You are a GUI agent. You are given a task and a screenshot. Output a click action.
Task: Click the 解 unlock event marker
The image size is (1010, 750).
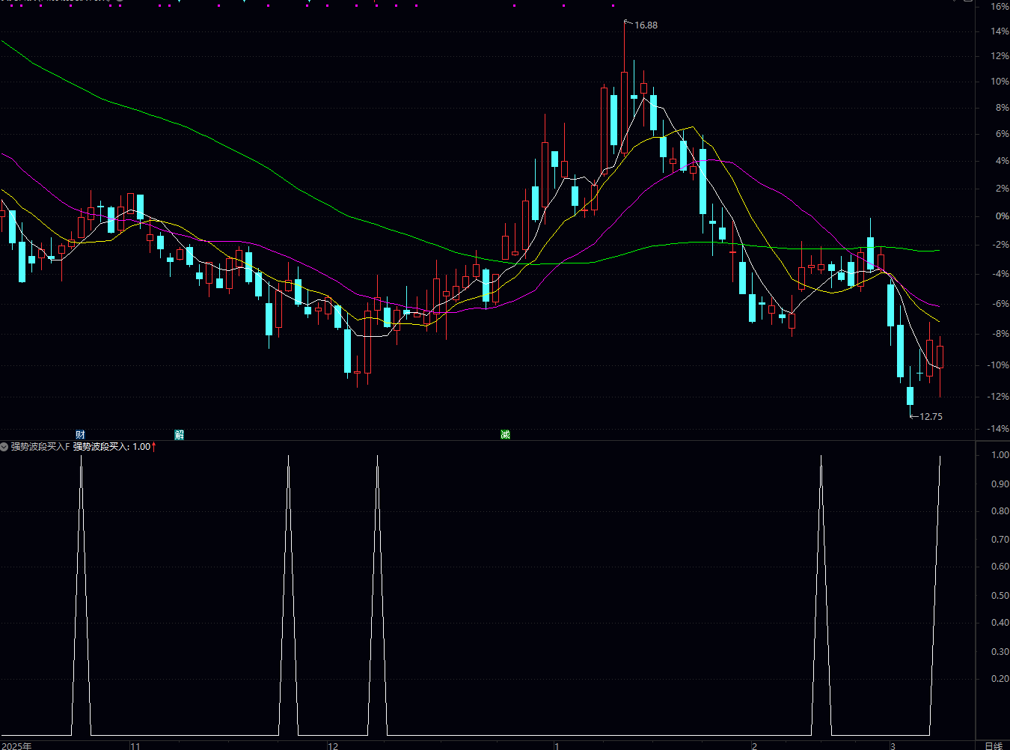pos(180,434)
